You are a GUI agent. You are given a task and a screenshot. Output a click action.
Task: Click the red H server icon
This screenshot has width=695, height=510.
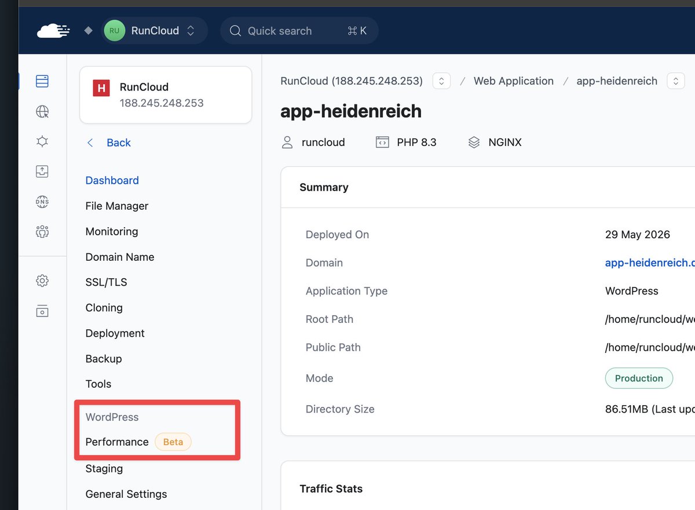pos(101,88)
